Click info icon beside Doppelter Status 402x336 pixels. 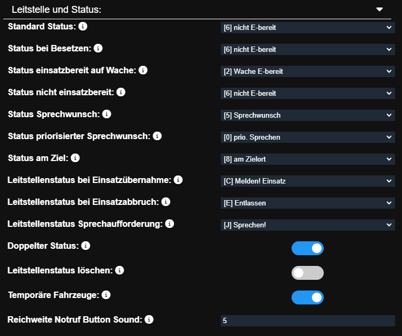(85, 246)
